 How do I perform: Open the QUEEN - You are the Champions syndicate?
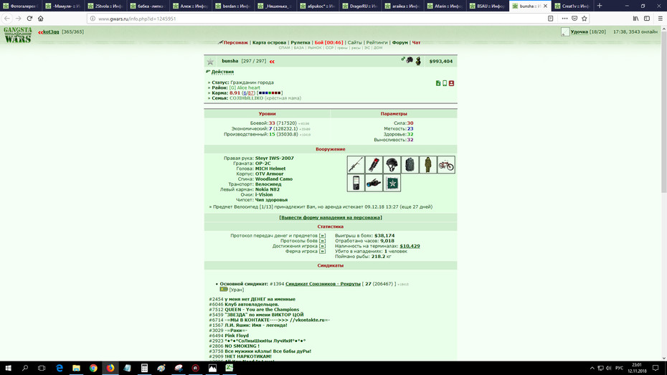tap(262, 310)
